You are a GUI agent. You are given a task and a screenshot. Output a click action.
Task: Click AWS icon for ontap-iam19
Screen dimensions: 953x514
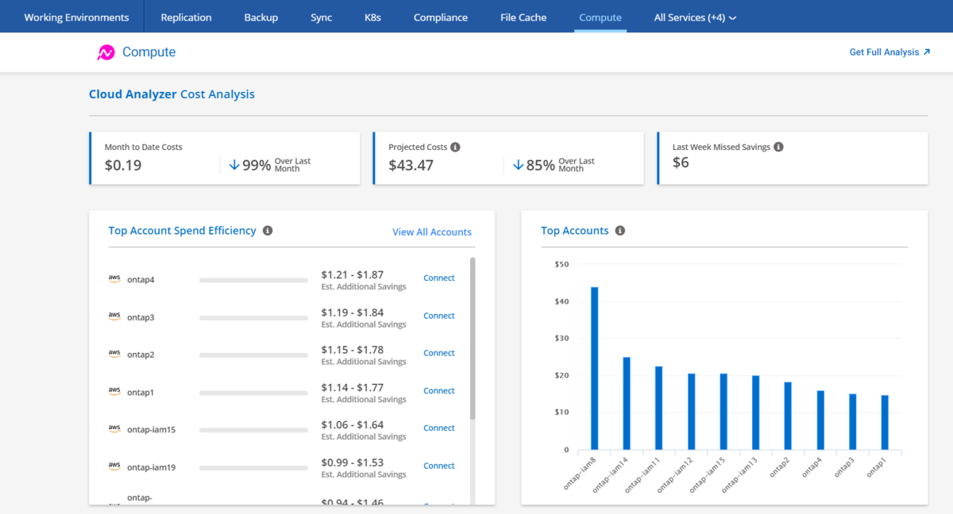(114, 466)
